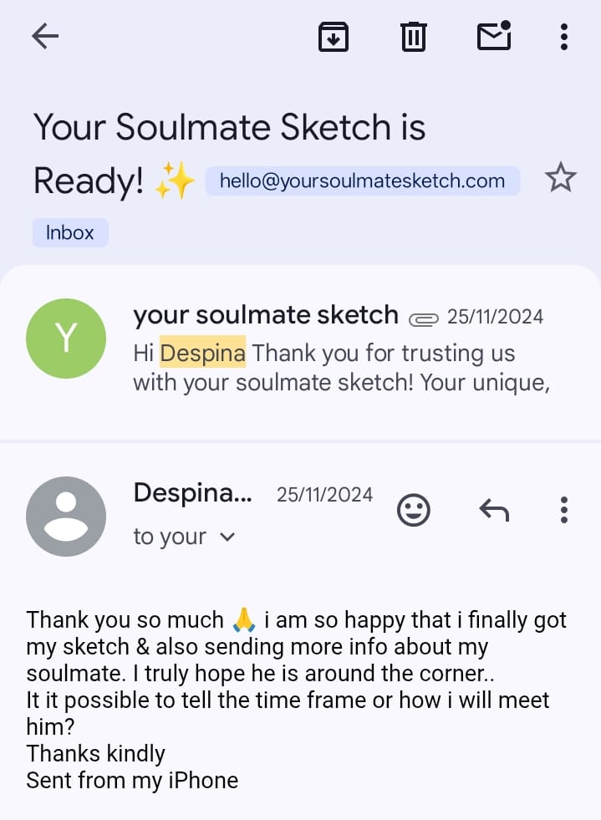This screenshot has width=601, height=820.
Task: Expand recipient details next to "to your"
Action: point(227,537)
